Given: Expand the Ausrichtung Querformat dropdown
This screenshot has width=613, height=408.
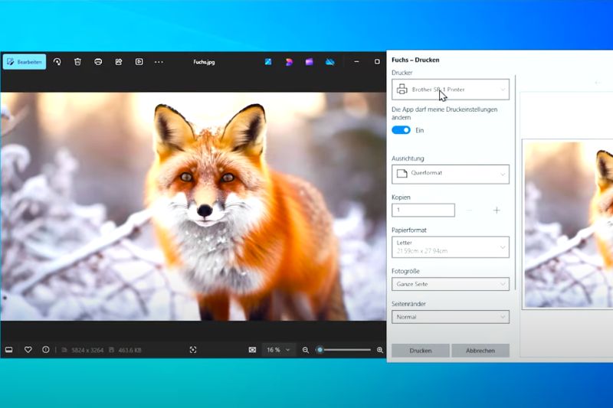Looking at the screenshot, I should click(x=450, y=174).
